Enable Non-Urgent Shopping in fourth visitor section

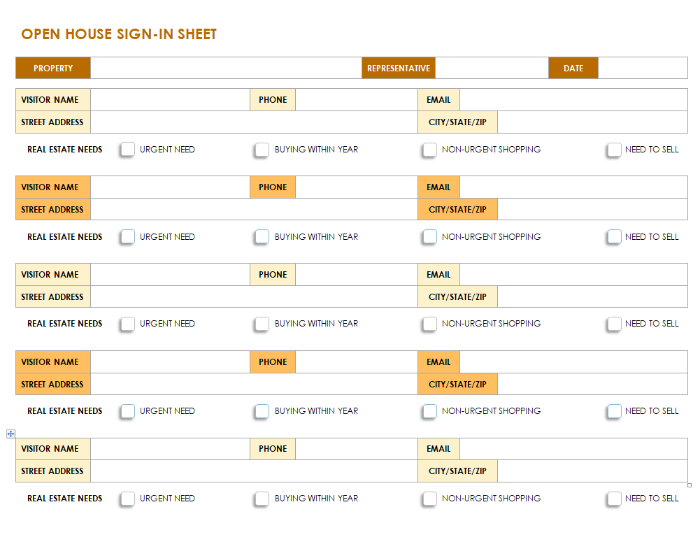(x=429, y=411)
